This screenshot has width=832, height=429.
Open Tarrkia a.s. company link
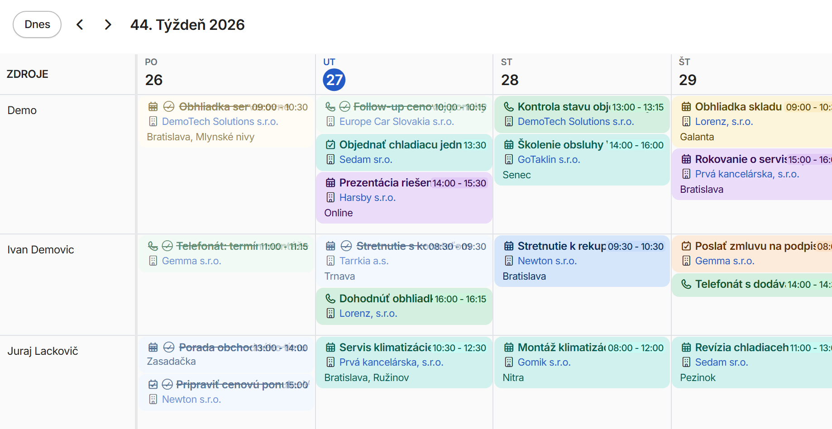coord(364,261)
